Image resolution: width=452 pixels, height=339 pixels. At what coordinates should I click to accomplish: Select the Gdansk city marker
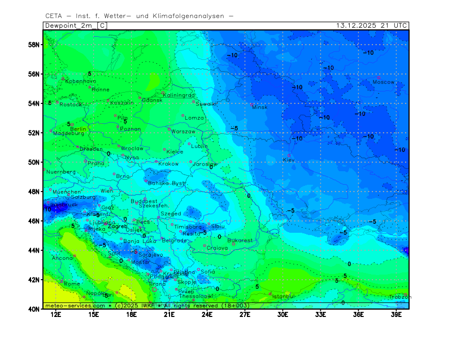pos(140,98)
